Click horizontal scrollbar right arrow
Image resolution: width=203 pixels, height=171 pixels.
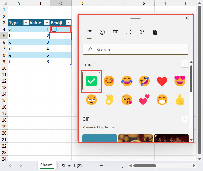(194, 166)
